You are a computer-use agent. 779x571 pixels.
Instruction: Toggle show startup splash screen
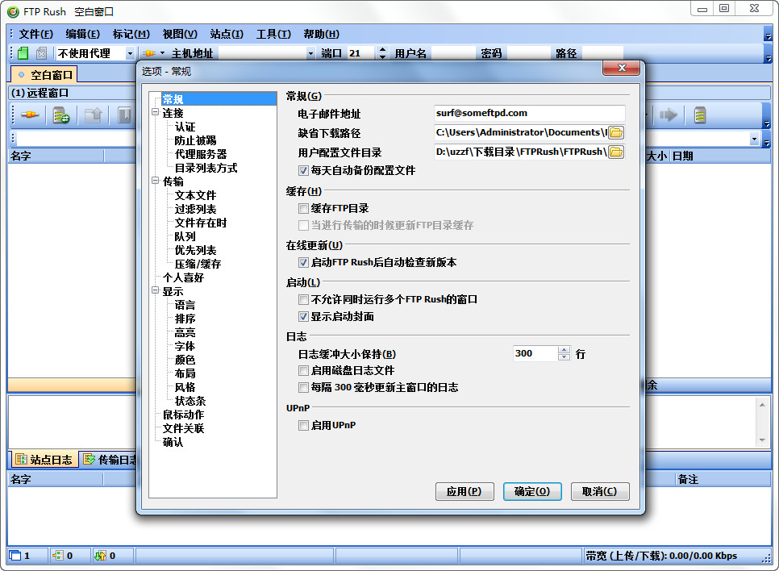click(303, 316)
